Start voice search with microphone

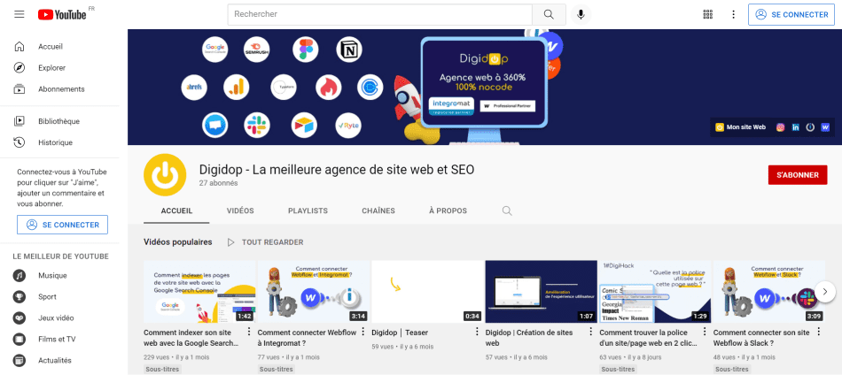pos(581,14)
